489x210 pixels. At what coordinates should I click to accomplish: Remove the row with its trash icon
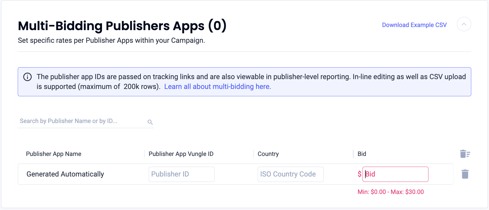[465, 174]
